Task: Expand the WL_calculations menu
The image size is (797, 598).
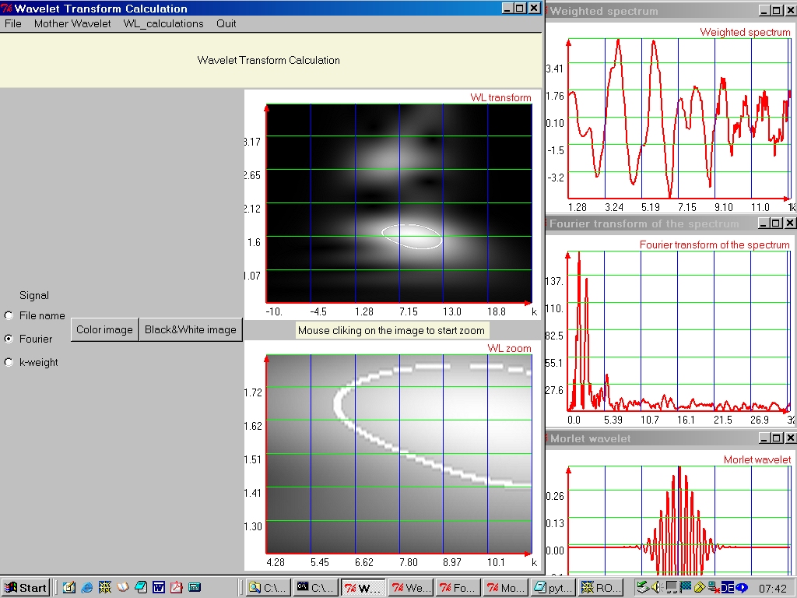Action: 163,23
